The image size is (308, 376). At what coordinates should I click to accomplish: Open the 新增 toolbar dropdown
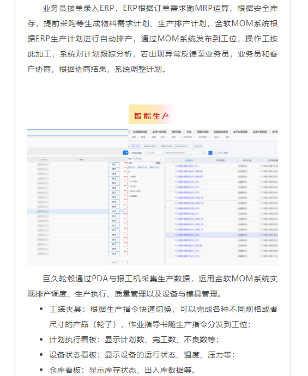144,137
